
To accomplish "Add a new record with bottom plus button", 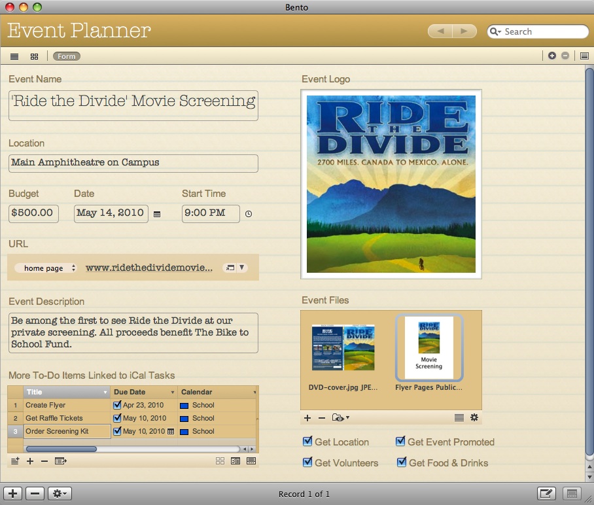I will [12, 494].
